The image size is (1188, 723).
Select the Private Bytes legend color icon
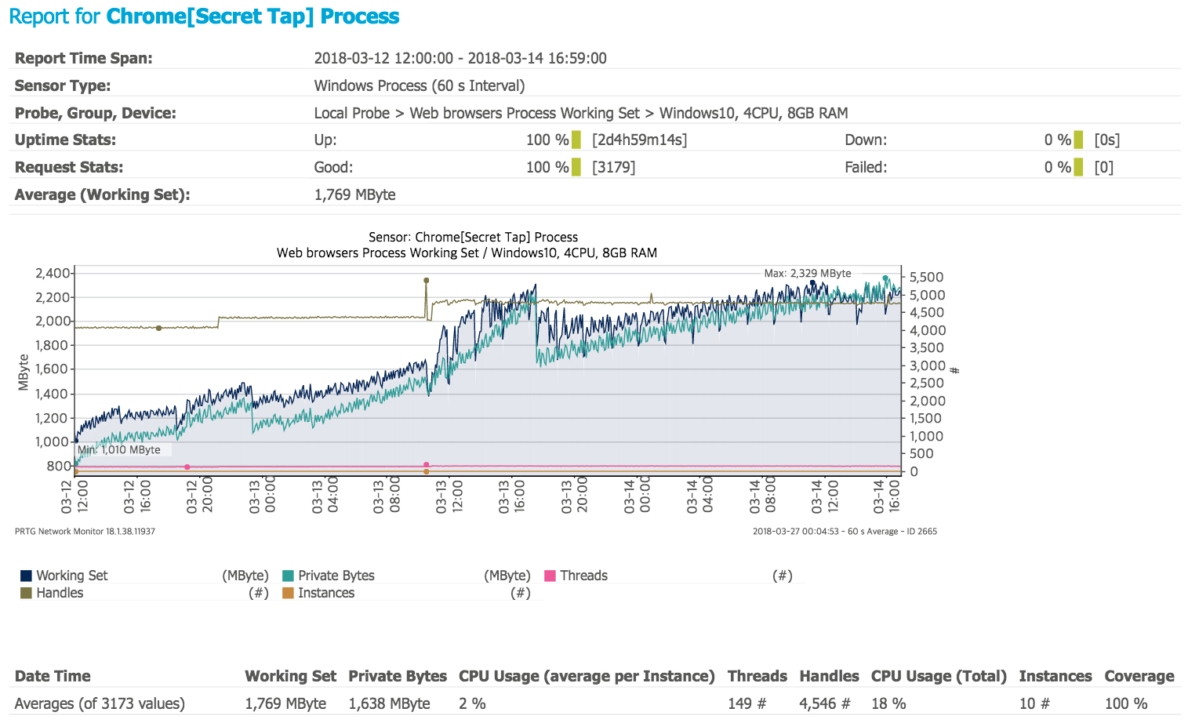click(287, 575)
